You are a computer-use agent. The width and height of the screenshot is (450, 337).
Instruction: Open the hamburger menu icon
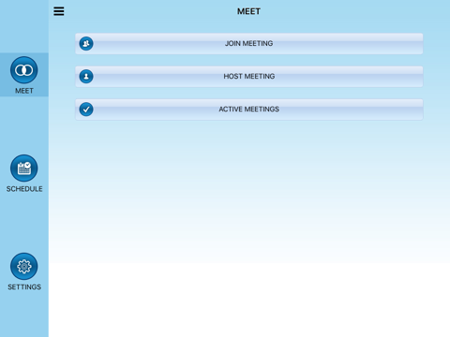[59, 11]
